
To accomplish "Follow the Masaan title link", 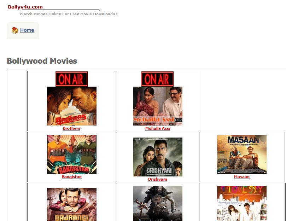I will pyautogui.click(x=242, y=177).
